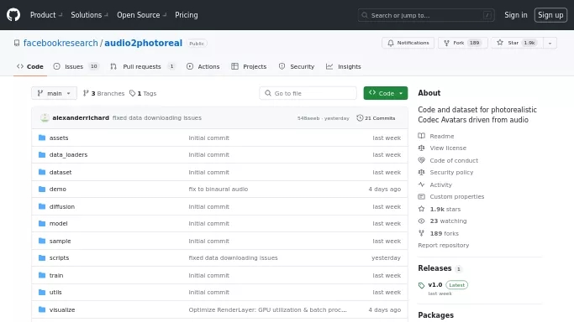
Task: Click the dataset folder icon
Action: [x=42, y=172]
